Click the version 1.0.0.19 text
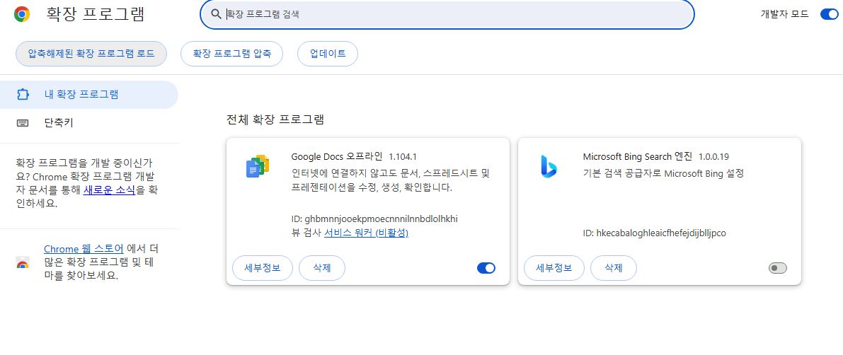Viewport: 843px width, 355px height. click(713, 157)
